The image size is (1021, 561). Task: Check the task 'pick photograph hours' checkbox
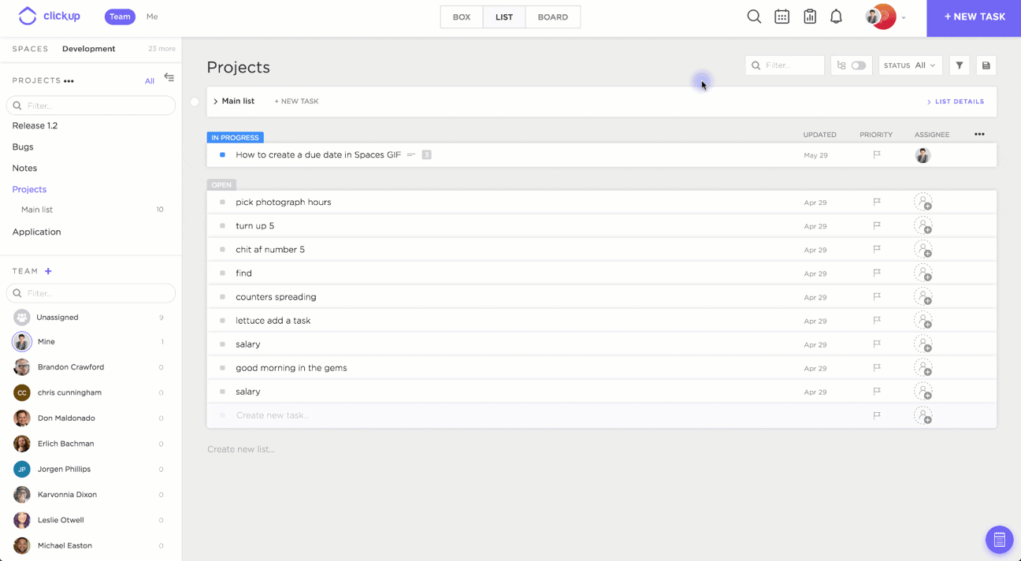(223, 202)
